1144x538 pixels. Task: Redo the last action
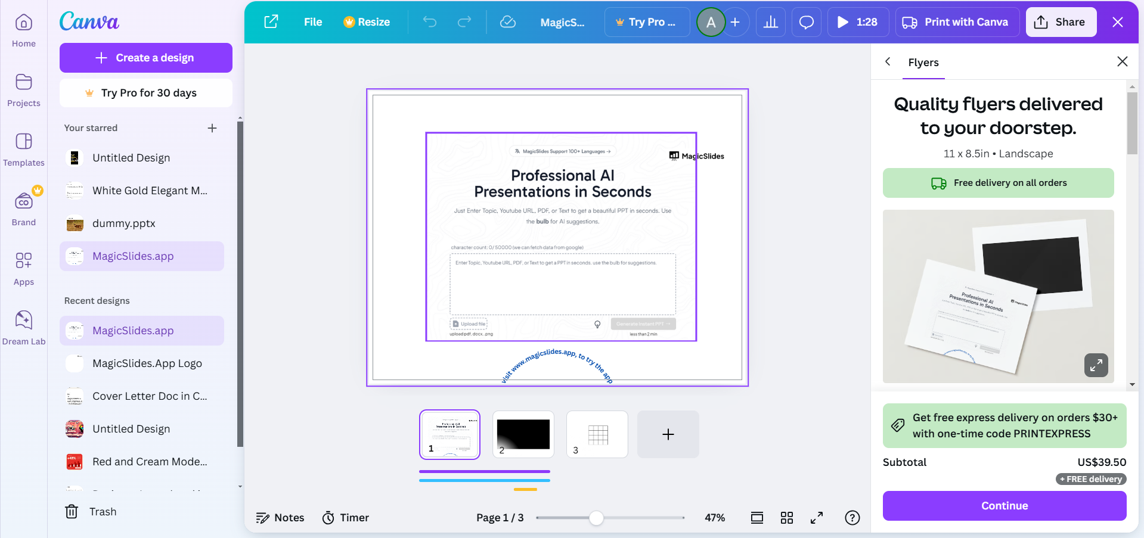pos(464,22)
